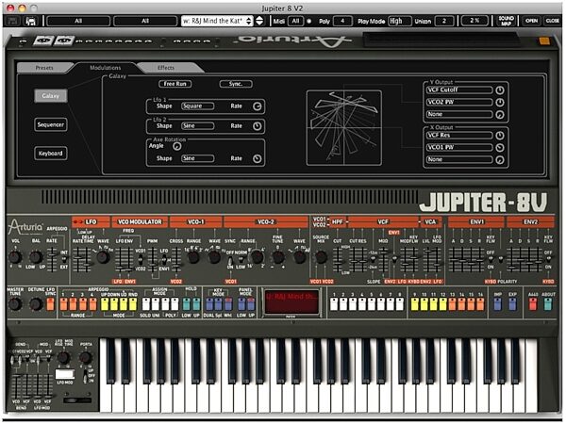Toggle the Arpeggio RND mode button
The width and height of the screenshot is (566, 424).
133,304
